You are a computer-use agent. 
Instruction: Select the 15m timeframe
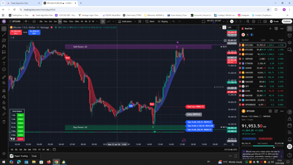tap(71, 22)
